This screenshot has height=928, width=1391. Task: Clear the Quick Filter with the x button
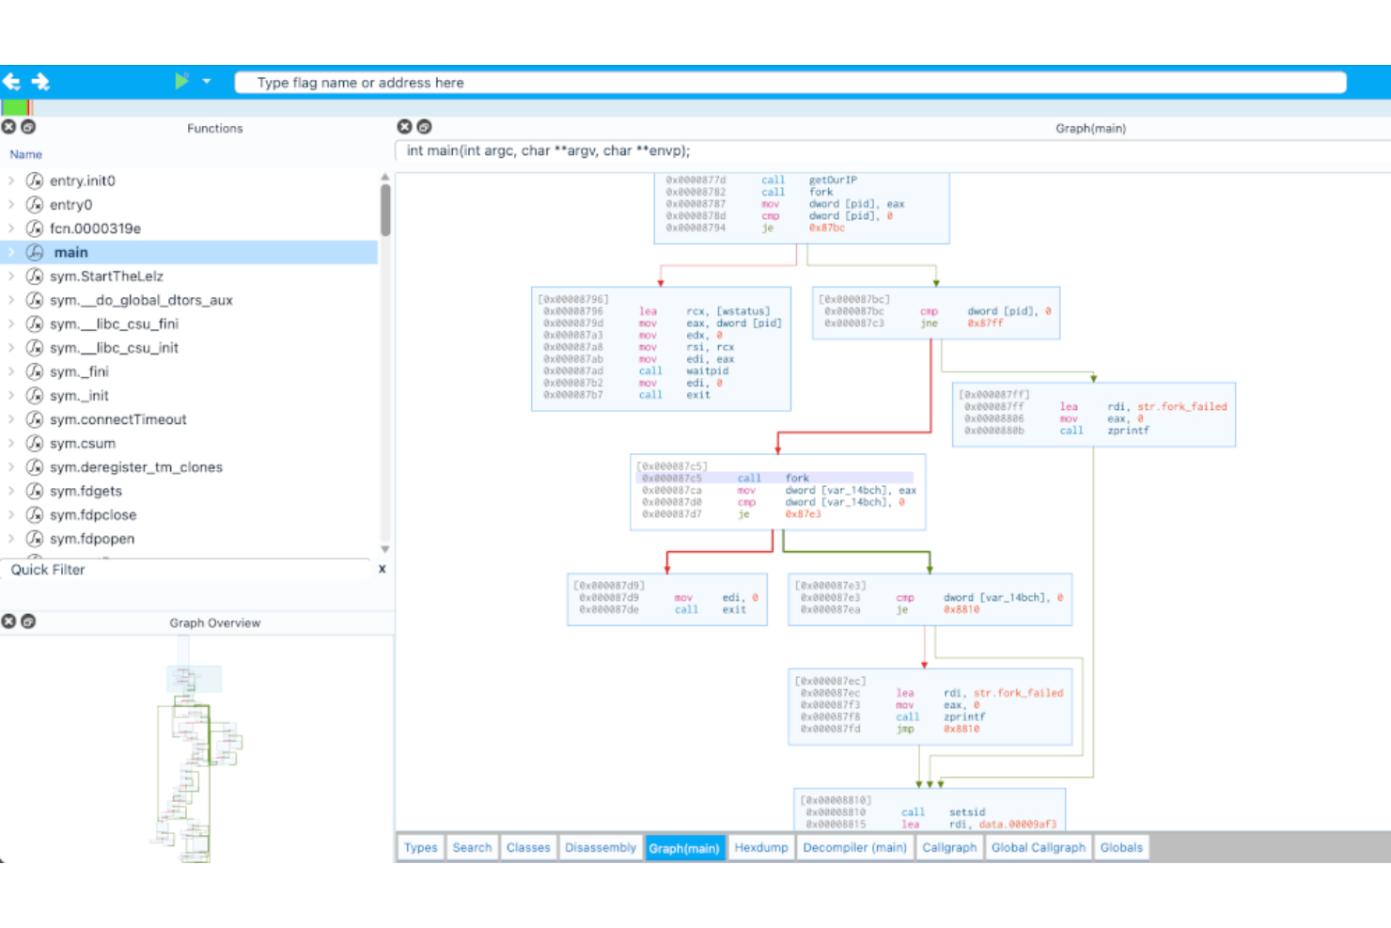click(x=382, y=569)
